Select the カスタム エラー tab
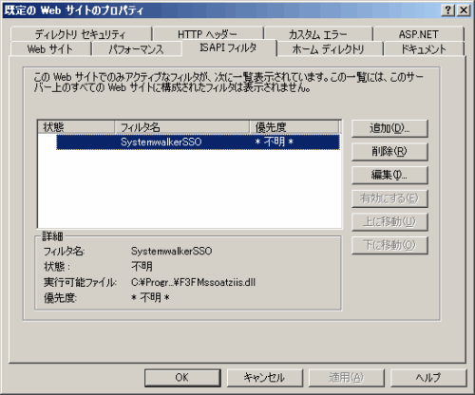 318,34
